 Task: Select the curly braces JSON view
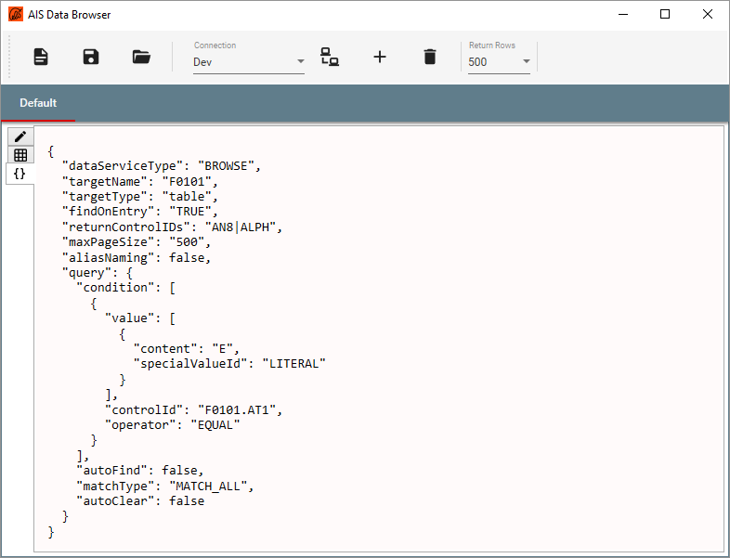click(20, 174)
